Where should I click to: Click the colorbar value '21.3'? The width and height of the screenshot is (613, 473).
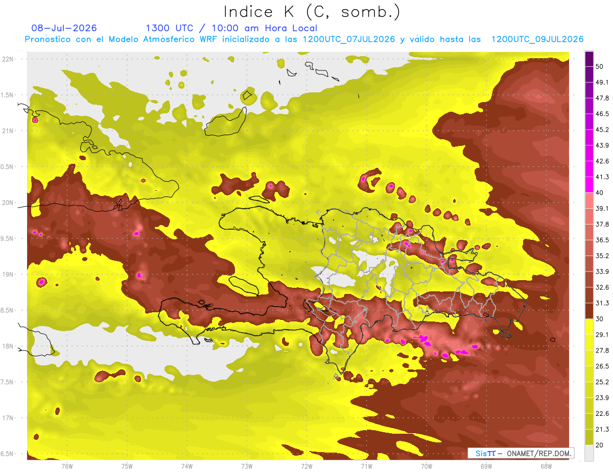(602, 430)
